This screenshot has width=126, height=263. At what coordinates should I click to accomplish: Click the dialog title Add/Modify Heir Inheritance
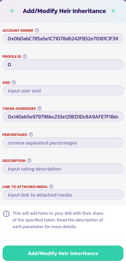pos(64,11)
